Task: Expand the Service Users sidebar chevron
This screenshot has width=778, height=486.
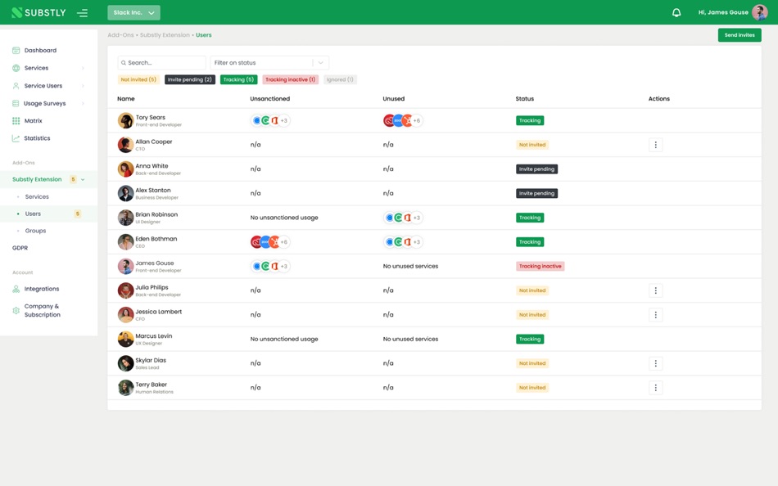Action: click(x=83, y=86)
